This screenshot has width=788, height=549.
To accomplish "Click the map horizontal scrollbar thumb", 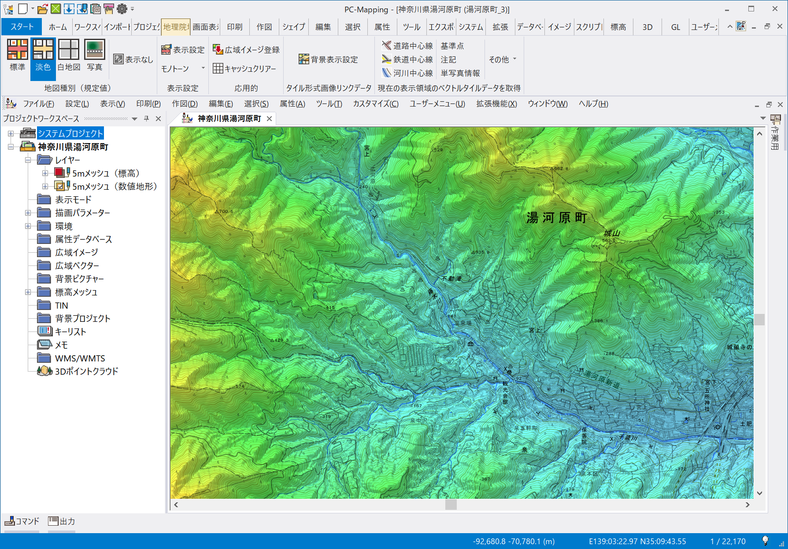I will click(451, 505).
